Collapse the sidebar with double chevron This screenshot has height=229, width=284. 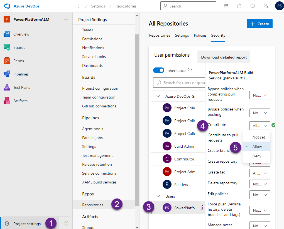[66, 223]
